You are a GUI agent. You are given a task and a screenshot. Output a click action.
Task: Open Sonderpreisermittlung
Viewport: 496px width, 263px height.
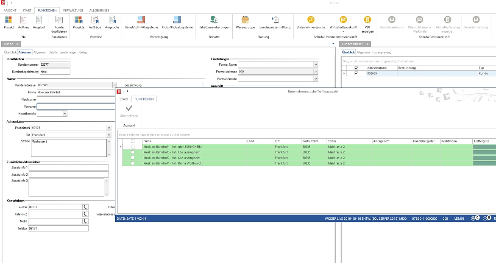coord(275,20)
